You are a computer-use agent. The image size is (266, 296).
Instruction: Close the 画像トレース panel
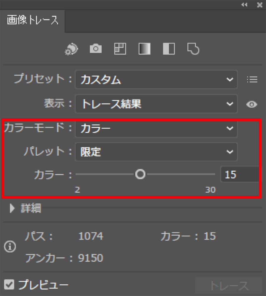tap(259, 5)
